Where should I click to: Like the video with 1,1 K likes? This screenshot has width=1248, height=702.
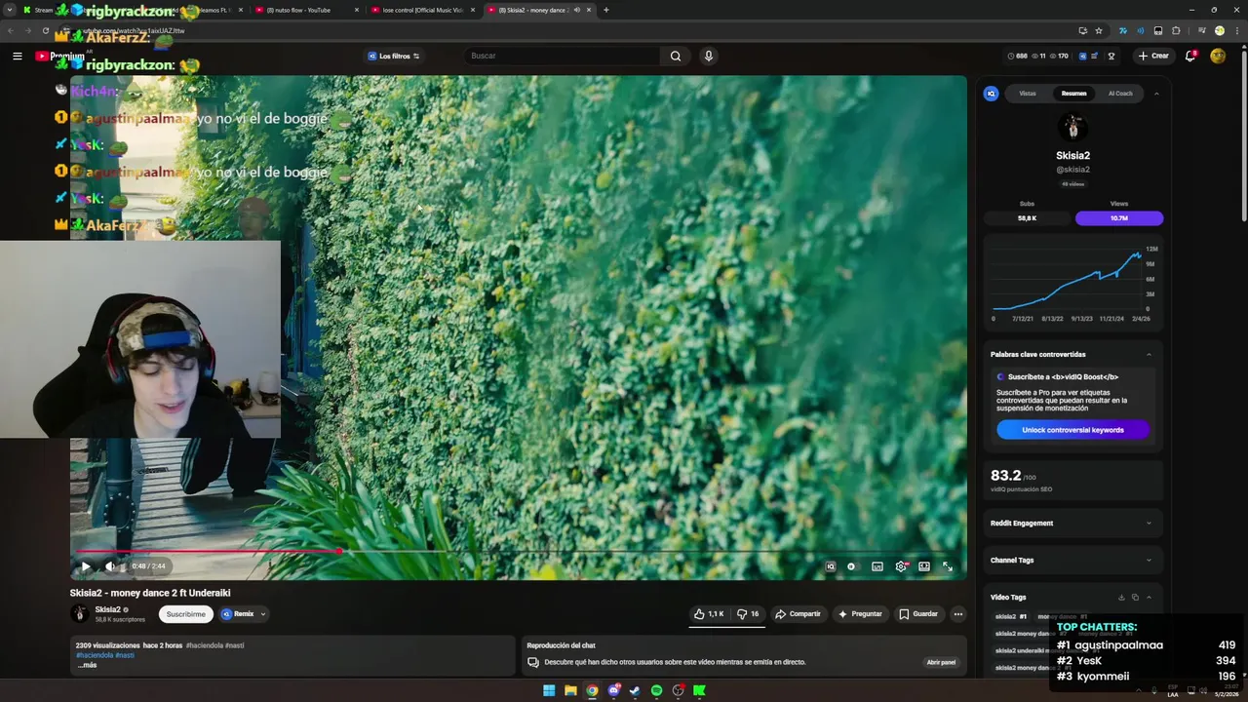pos(709,614)
